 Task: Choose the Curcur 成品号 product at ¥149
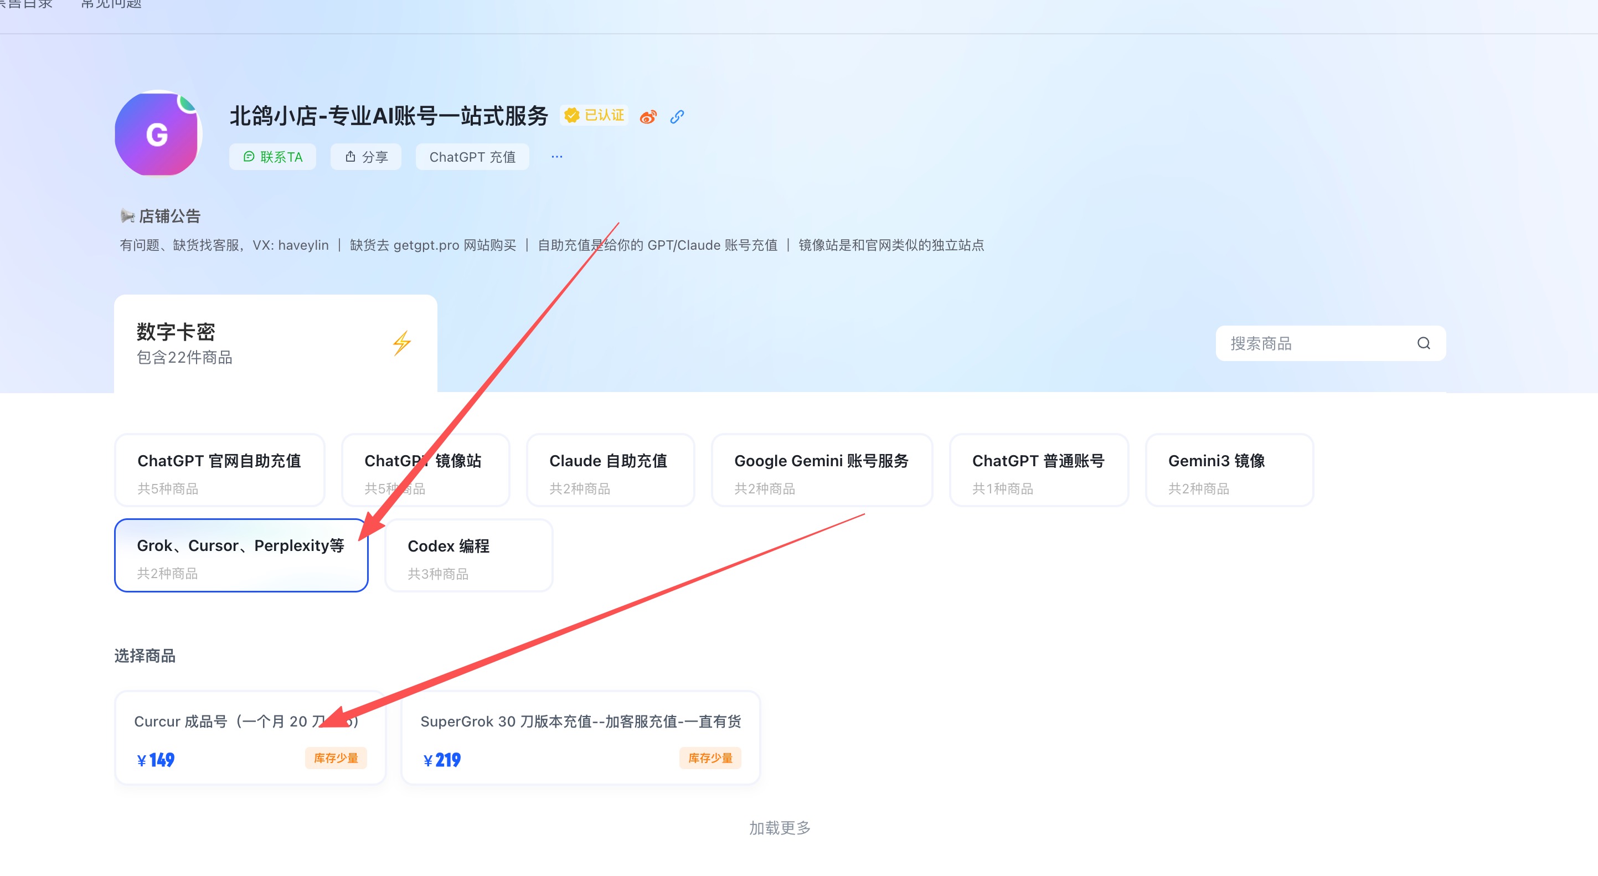pos(250,738)
